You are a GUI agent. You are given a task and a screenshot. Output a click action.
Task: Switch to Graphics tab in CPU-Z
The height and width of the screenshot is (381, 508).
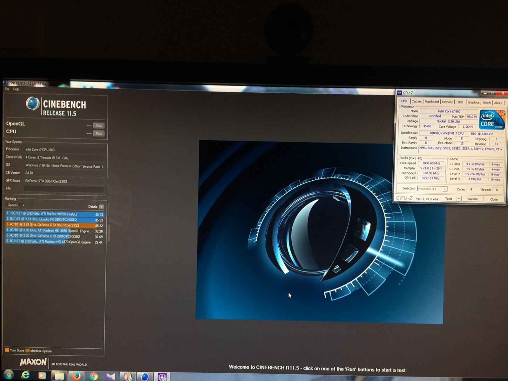click(x=473, y=102)
